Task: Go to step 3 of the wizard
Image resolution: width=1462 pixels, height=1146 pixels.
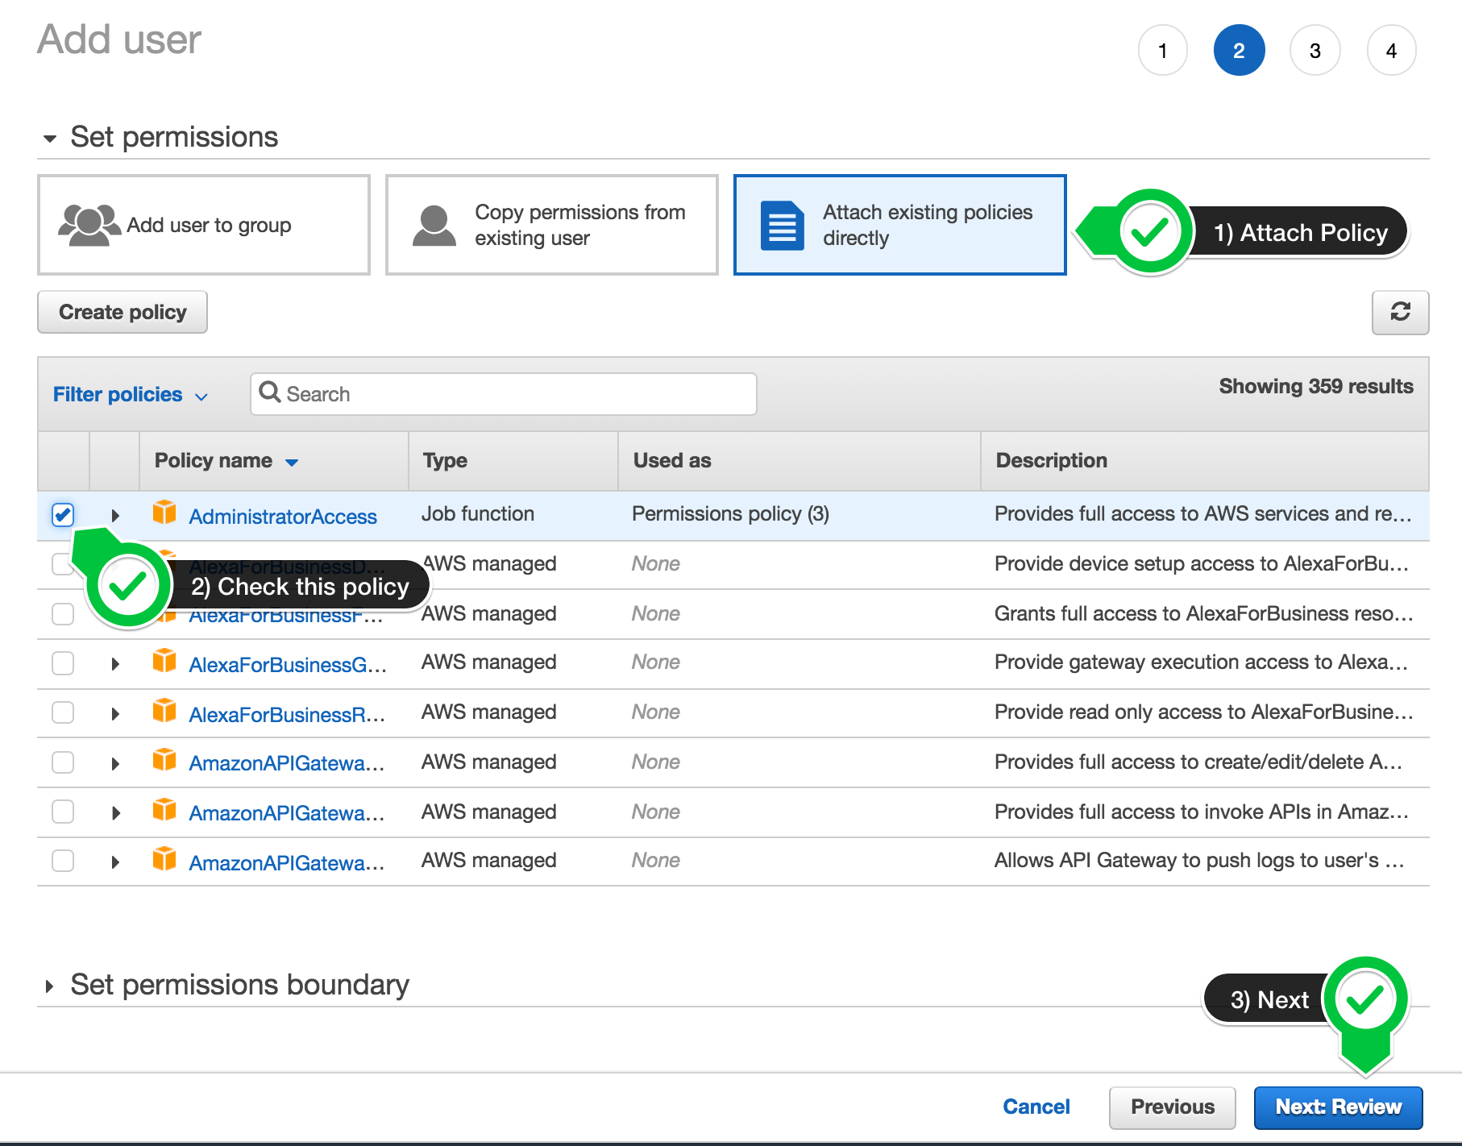Action: point(1315,51)
